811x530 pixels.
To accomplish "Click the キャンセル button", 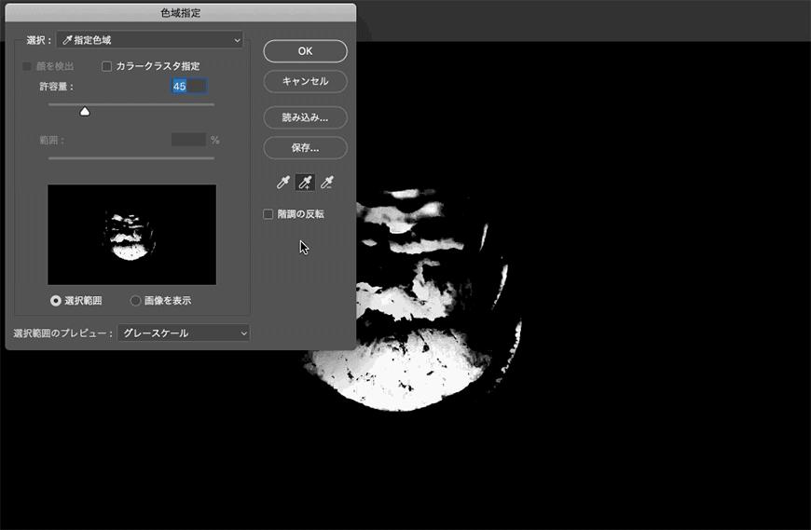I will (305, 81).
